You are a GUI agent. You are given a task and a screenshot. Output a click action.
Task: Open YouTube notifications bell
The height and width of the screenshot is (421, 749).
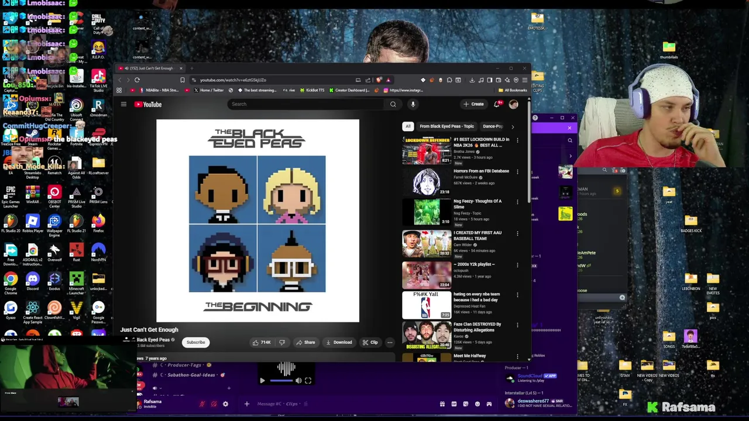coord(497,104)
